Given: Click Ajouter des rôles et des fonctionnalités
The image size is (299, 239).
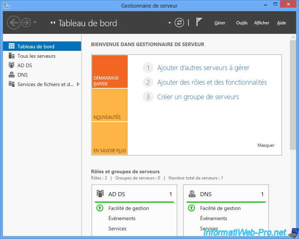Looking at the screenshot, I should (x=212, y=82).
